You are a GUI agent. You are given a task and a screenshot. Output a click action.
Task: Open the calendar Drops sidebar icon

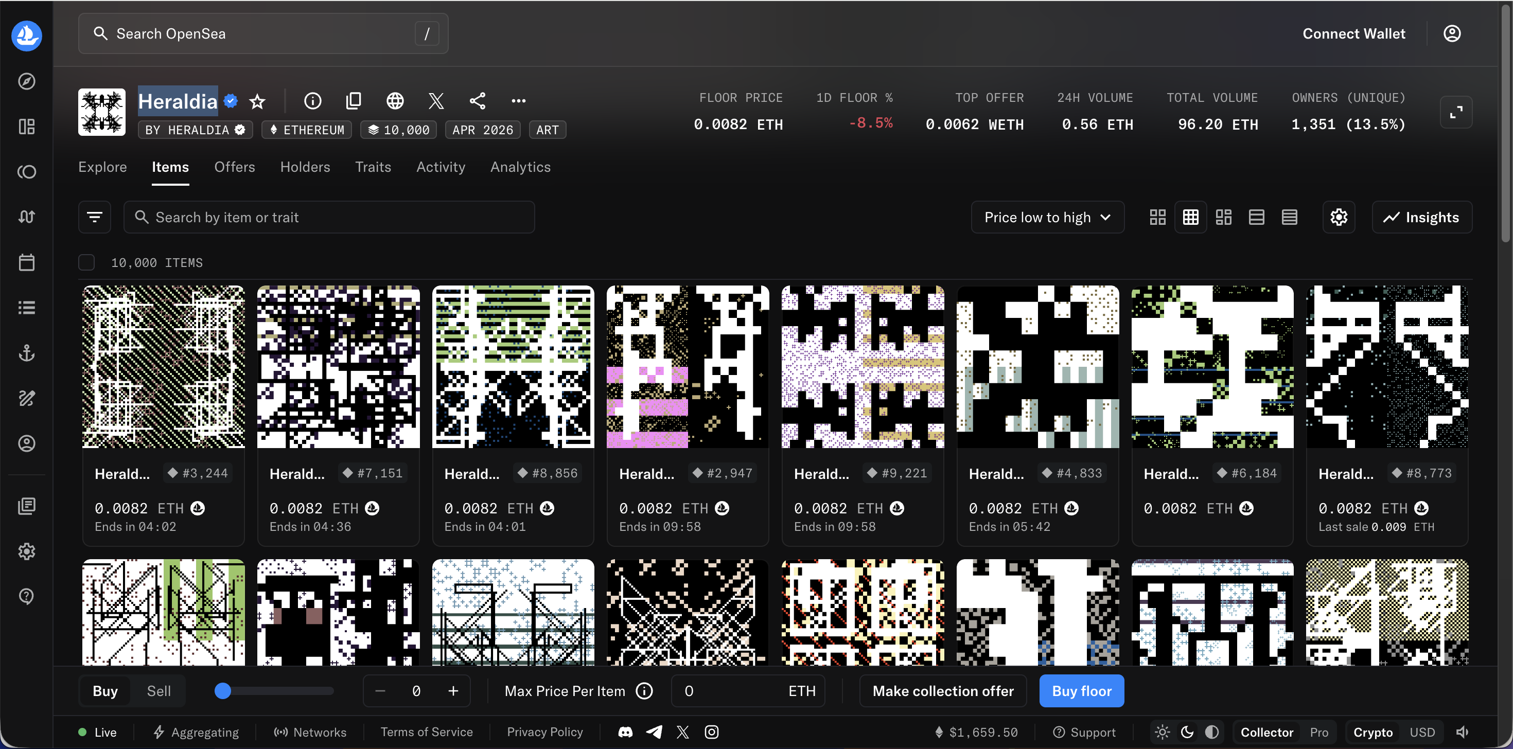coord(26,262)
